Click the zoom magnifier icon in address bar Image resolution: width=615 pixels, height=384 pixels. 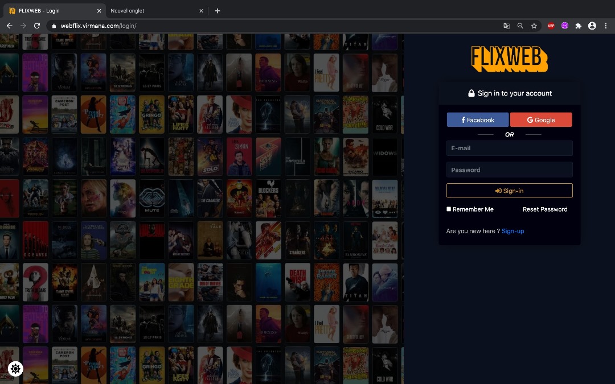520,26
